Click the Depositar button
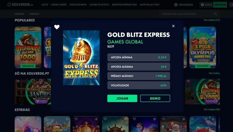Screen dimensions: 233x132 click(x=220, y=5)
